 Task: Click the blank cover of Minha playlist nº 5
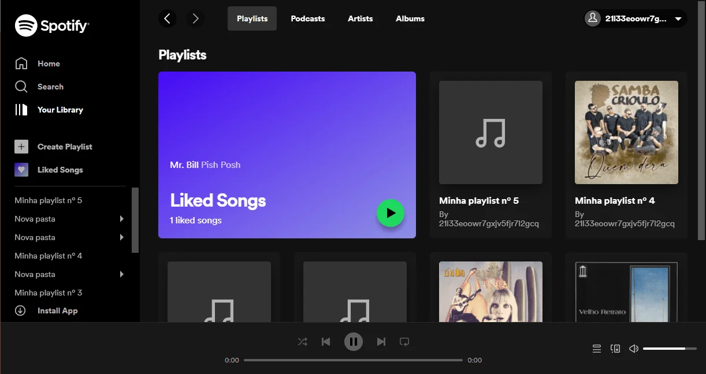491,132
